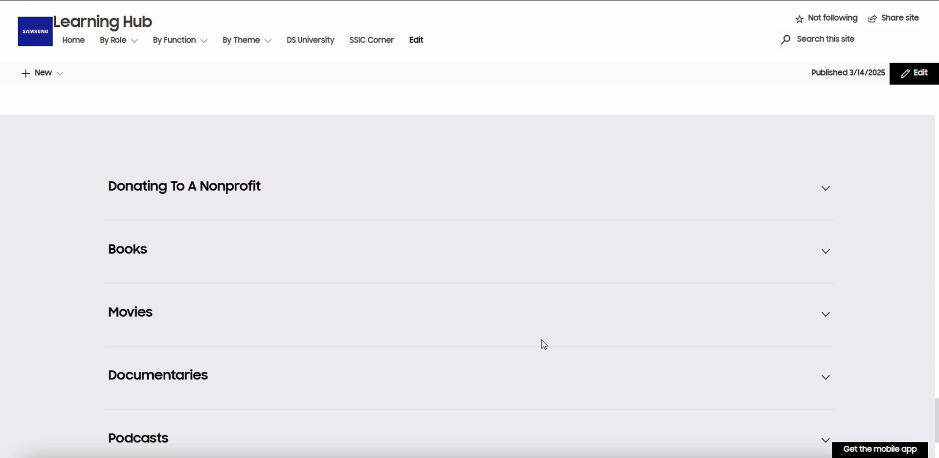Click Edit in the navigation bar

pos(416,40)
